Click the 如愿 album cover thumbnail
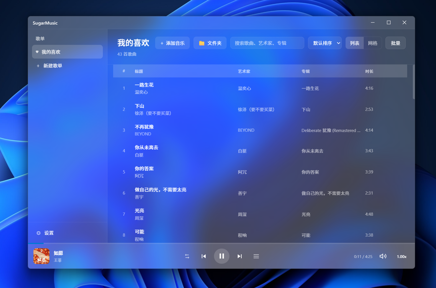436x288 pixels. pyautogui.click(x=41, y=256)
